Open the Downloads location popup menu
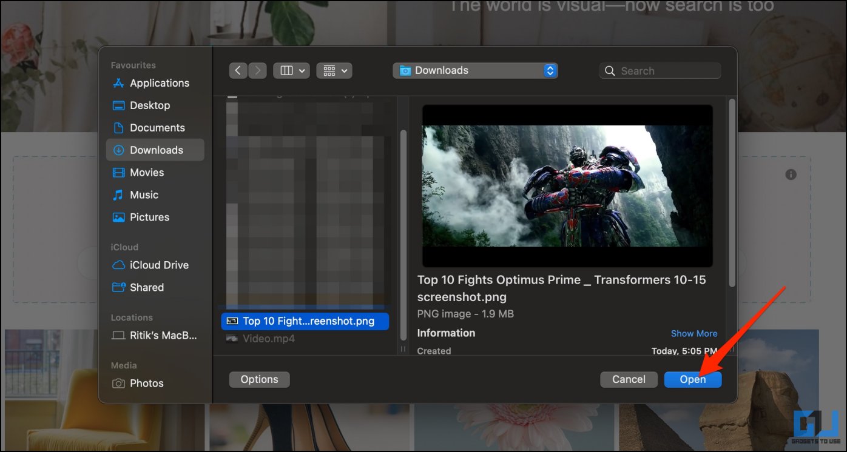The height and width of the screenshot is (452, 847). (x=475, y=71)
